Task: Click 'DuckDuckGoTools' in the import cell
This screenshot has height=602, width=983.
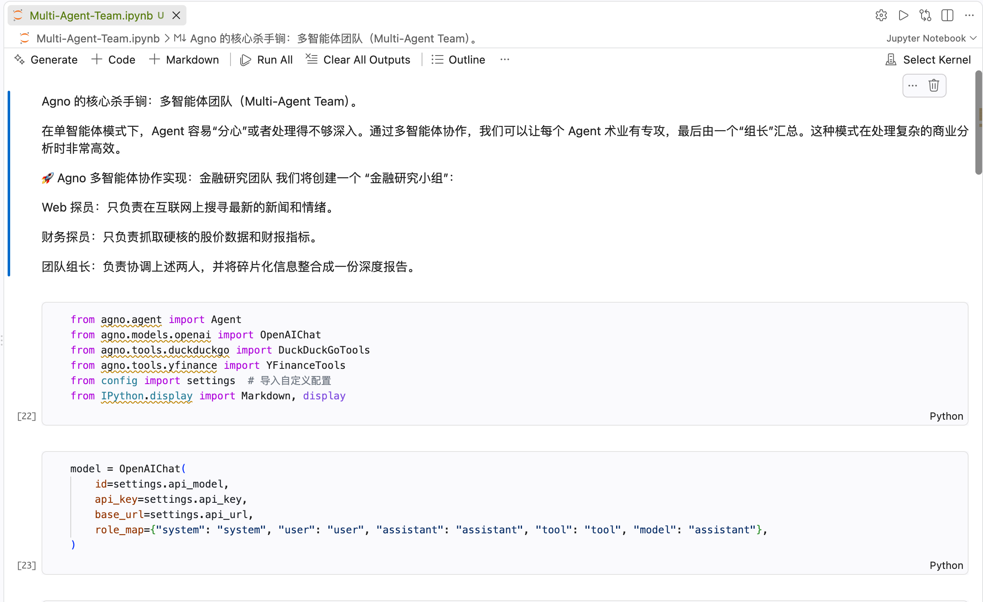Action: click(x=324, y=350)
